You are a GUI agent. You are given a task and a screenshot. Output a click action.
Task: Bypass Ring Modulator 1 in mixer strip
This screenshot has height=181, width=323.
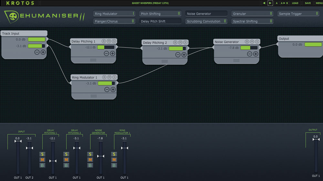(114, 166)
